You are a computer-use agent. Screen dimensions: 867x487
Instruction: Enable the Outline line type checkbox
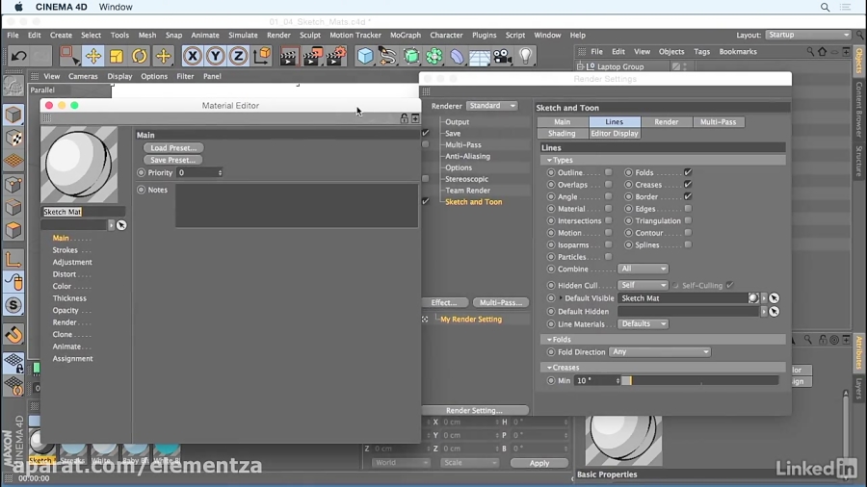tap(608, 173)
